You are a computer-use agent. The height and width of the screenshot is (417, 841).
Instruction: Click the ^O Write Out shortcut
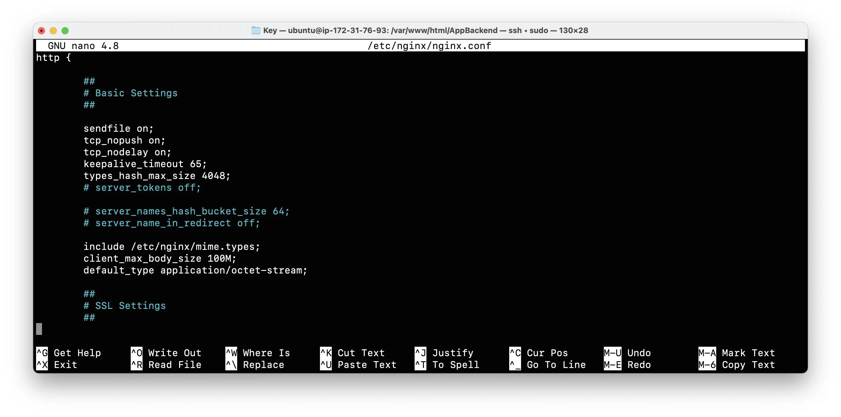pos(166,353)
